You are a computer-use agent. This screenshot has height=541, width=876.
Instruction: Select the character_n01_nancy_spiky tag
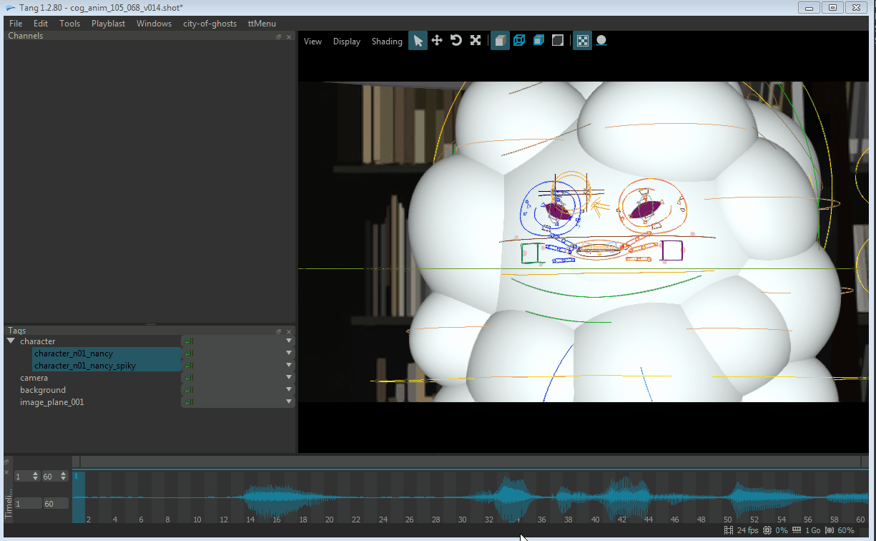click(x=85, y=366)
